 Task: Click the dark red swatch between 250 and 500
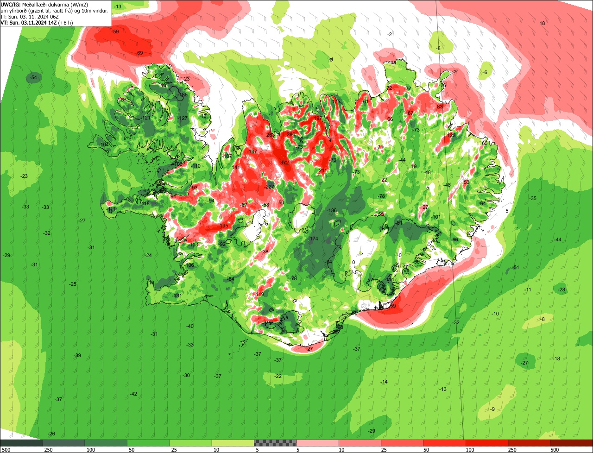pos(529,443)
